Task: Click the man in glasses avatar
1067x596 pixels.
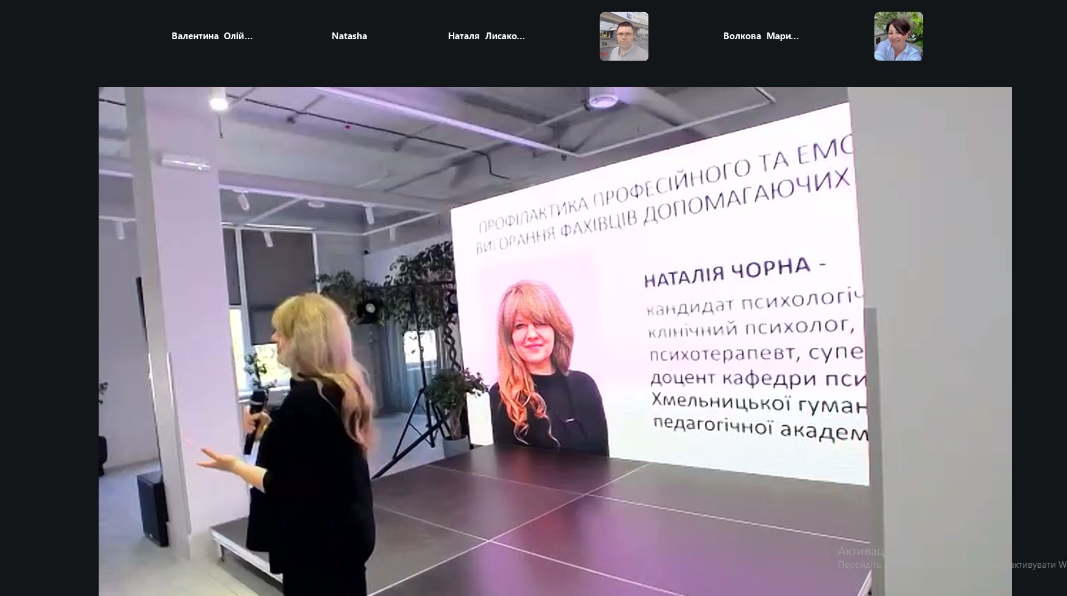Action: pos(624,36)
